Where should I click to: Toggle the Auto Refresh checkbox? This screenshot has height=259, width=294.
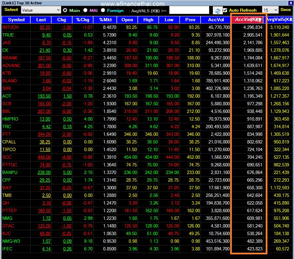click(225, 10)
